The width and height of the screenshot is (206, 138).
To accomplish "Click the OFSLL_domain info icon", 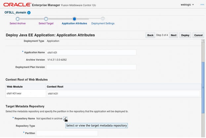I will (29, 13).
